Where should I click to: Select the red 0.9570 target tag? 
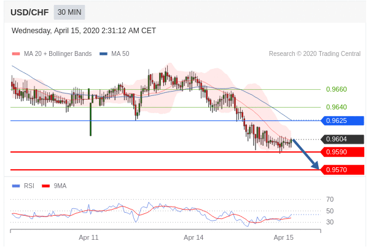click(x=342, y=170)
